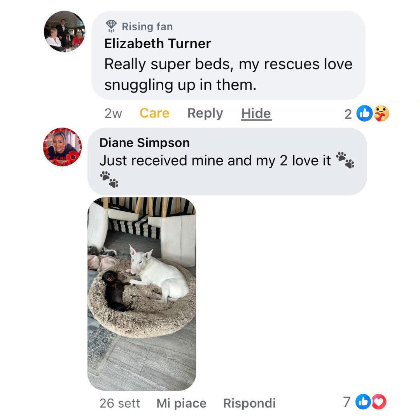
Task: Toggle Mi piace on Diane's comment
Action: 181,403
